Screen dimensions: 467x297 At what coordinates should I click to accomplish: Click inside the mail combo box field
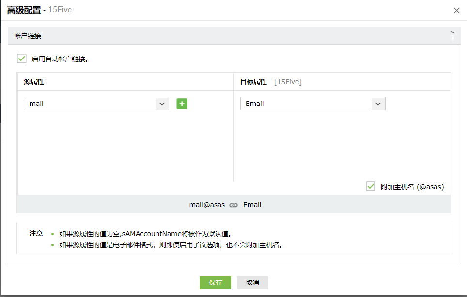pyautogui.click(x=87, y=104)
